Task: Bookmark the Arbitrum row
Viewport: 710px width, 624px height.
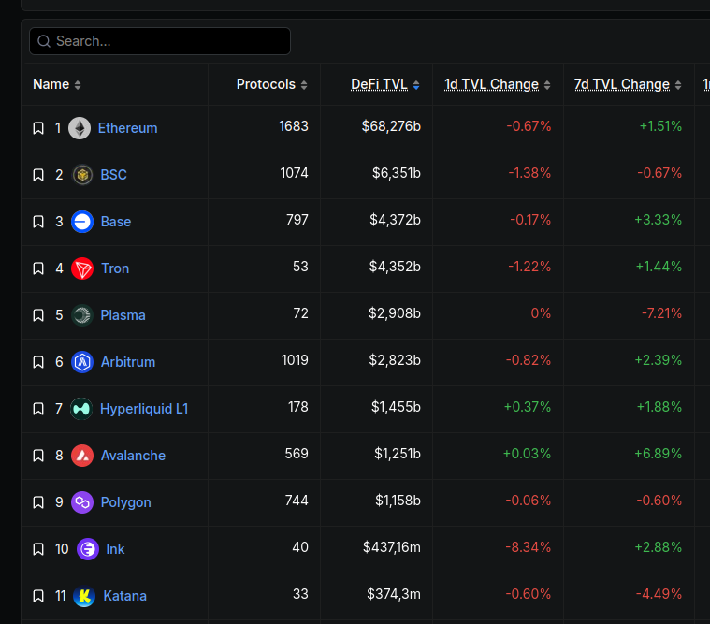Action: [x=38, y=362]
